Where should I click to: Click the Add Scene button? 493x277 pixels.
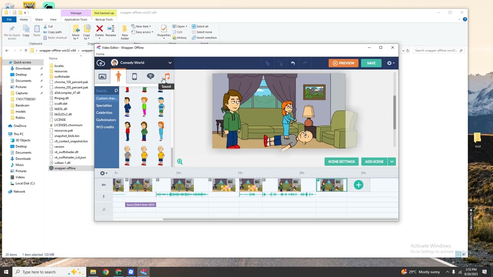(374, 162)
